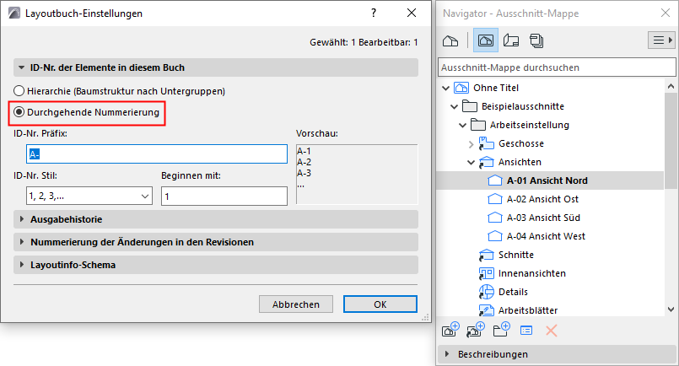Open the Layout Book navigator icon
Viewport: 679px width, 366px height.
(x=510, y=40)
